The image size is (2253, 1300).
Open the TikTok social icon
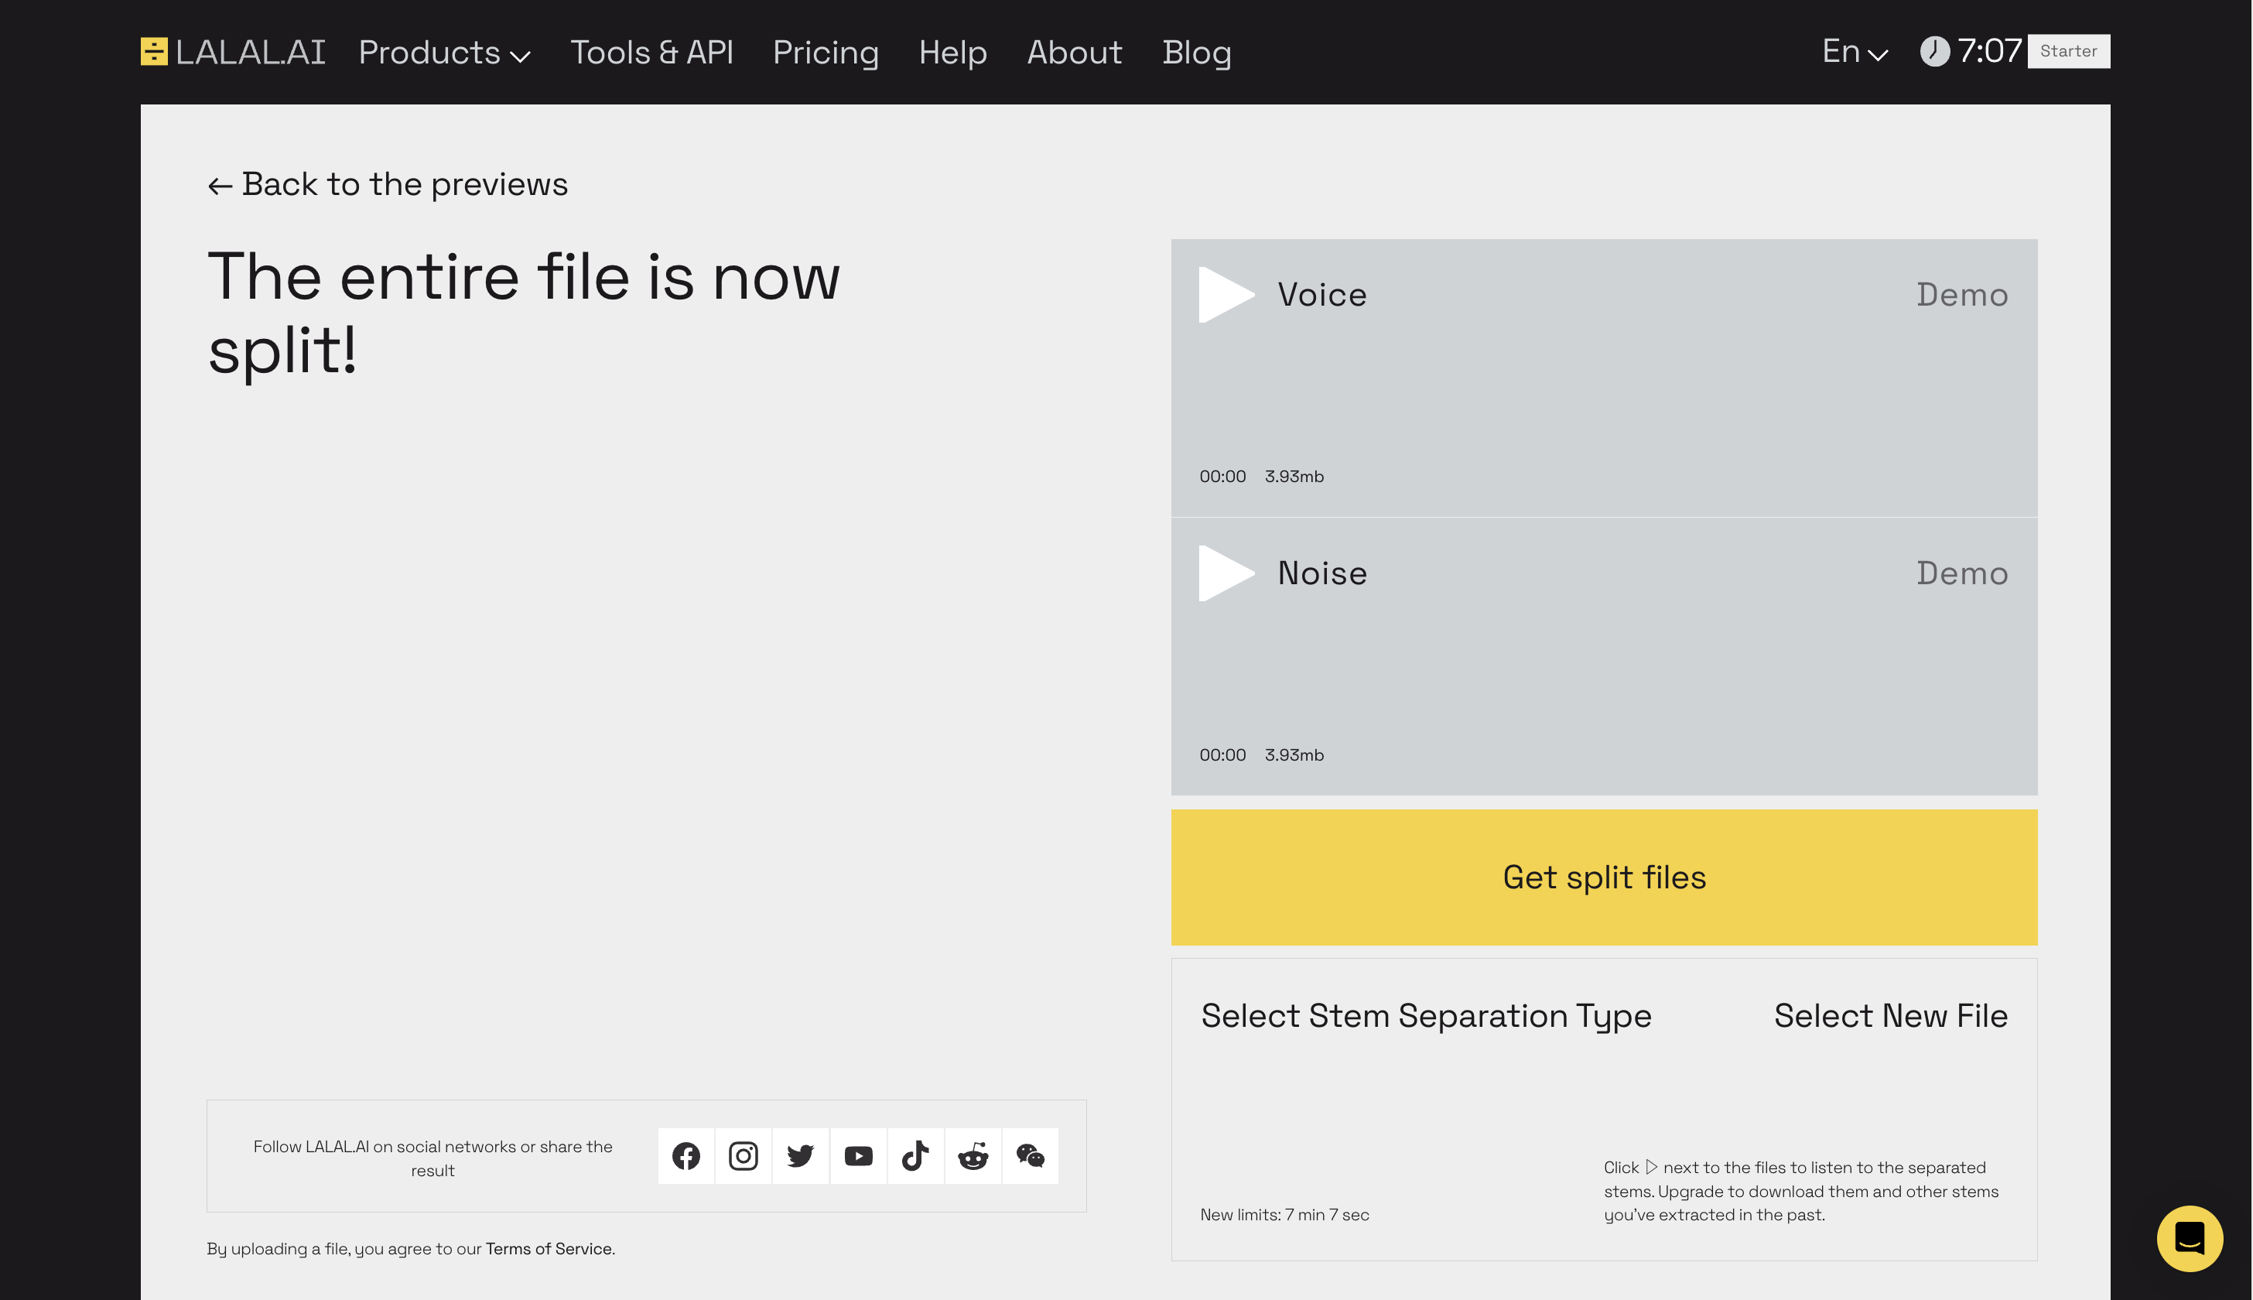915,1156
